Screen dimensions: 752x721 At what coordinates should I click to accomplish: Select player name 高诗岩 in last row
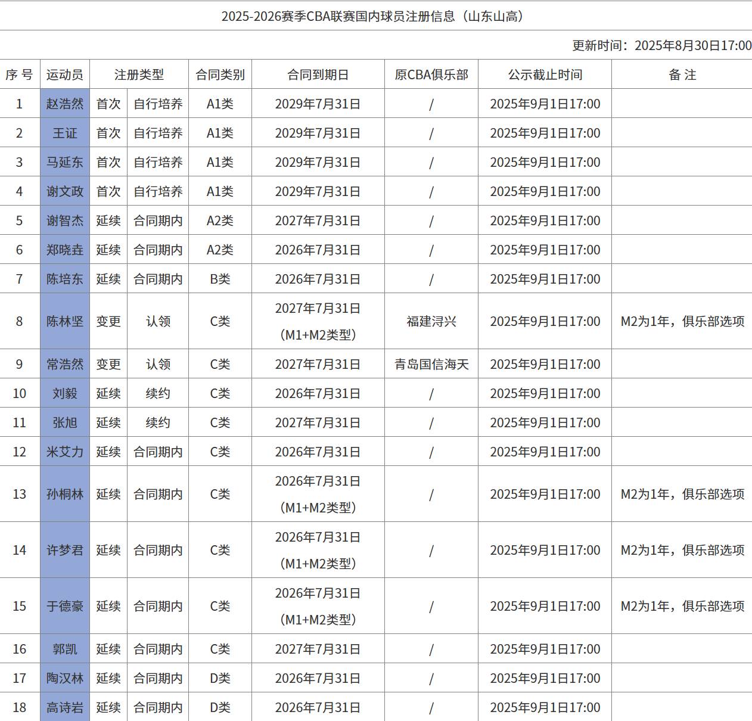point(64,707)
